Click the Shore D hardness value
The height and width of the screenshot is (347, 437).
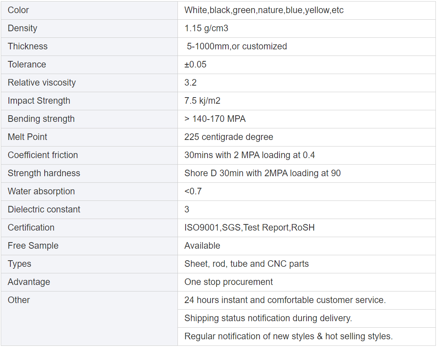[x=263, y=173]
